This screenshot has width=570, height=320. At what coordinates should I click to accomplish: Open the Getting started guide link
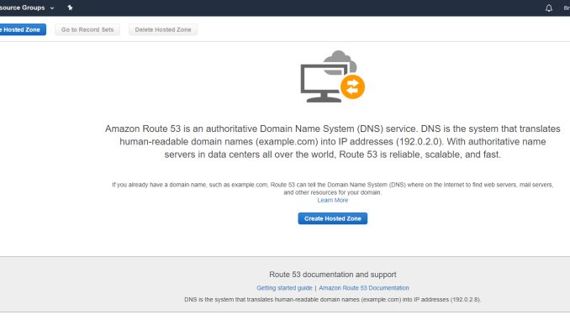click(x=284, y=288)
